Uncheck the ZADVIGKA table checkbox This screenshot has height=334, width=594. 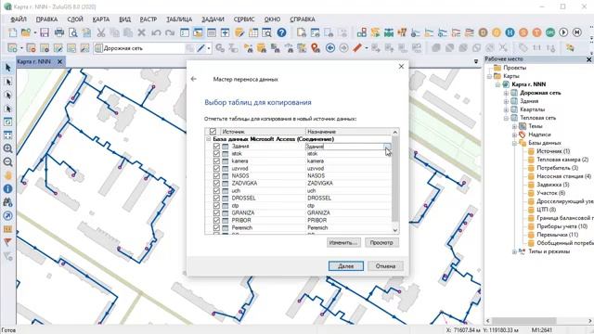coord(216,183)
